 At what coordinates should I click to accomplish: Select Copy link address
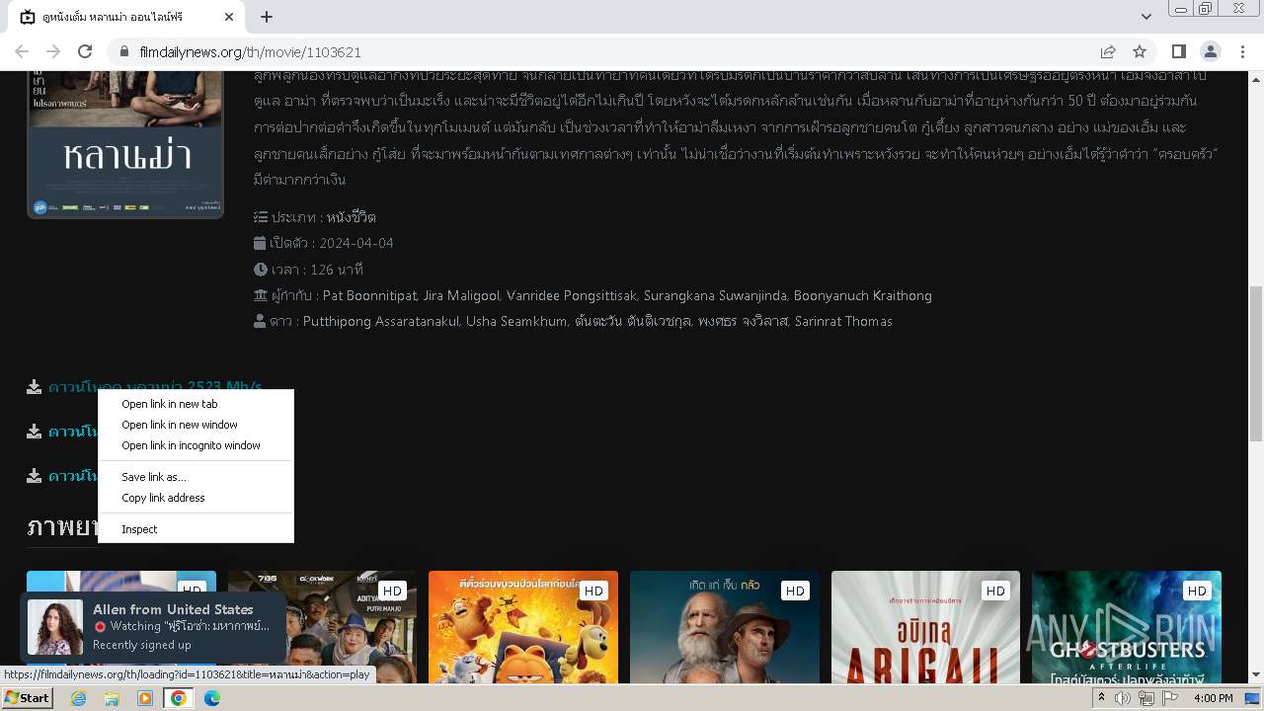click(x=196, y=498)
